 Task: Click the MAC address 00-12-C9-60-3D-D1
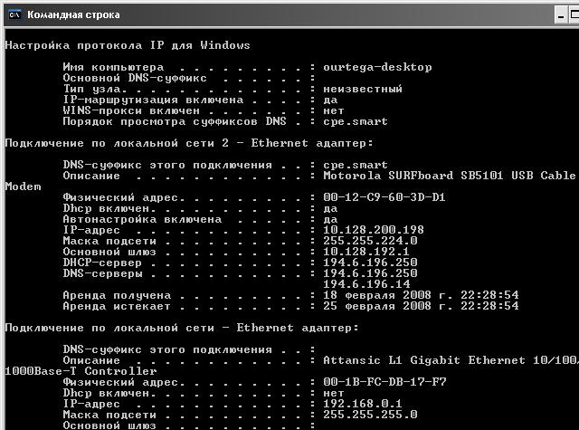pyautogui.click(x=384, y=197)
